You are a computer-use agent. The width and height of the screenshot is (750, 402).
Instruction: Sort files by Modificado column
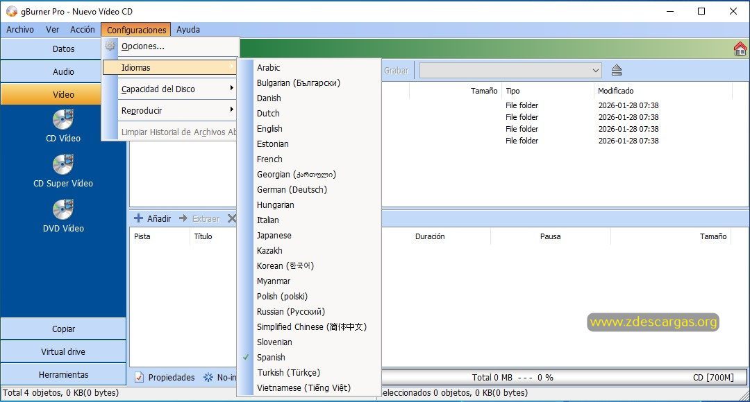coord(663,91)
